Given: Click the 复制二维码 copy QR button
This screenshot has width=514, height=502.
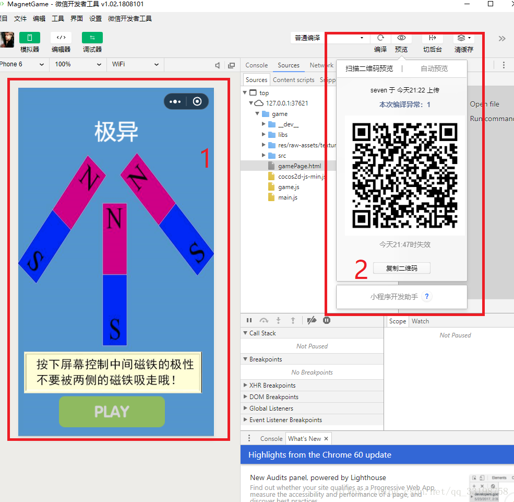Looking at the screenshot, I should point(402,268).
